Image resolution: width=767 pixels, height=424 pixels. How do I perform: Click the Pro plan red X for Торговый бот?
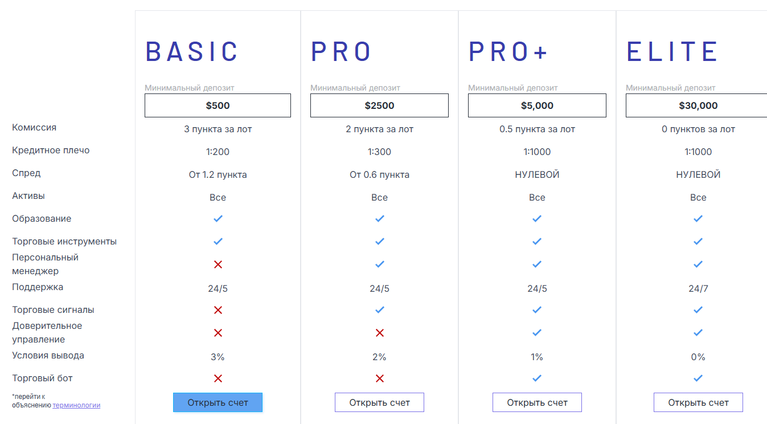(380, 378)
